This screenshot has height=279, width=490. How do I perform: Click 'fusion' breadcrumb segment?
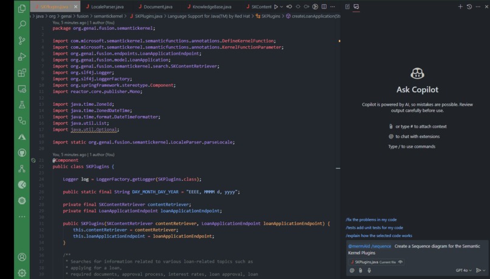coord(83,16)
